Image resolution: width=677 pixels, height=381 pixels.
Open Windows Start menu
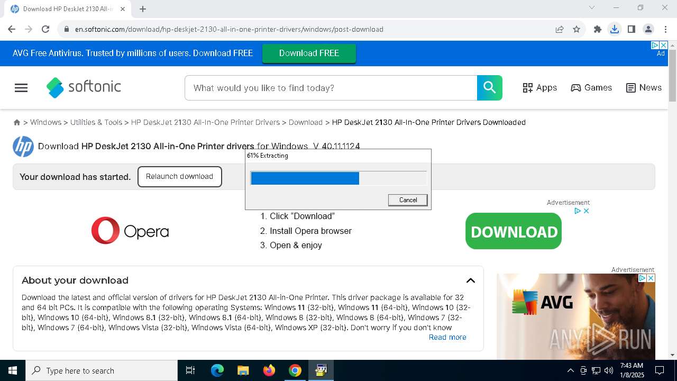13,370
